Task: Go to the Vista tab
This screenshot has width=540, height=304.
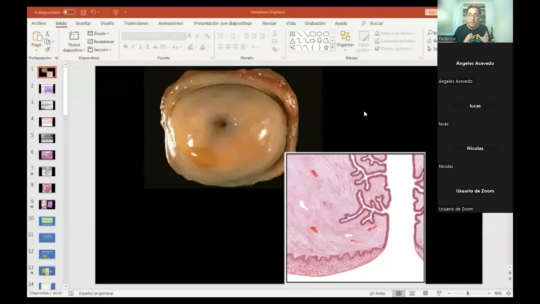Action: click(291, 23)
